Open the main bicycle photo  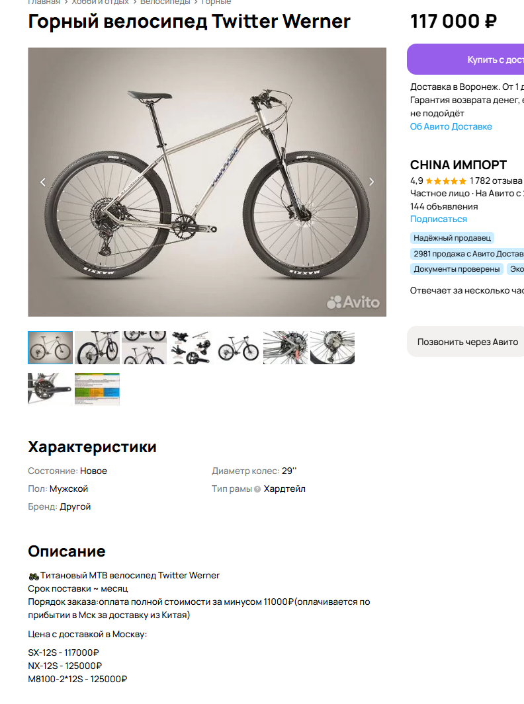[206, 182]
